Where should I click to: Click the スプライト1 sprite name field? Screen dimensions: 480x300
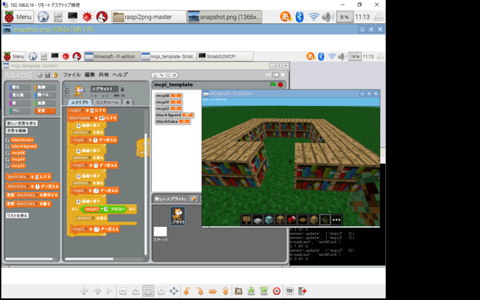click(x=105, y=89)
